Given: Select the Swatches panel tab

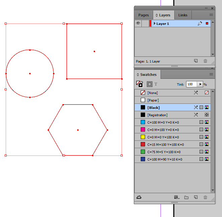Looking at the screenshot, I should tap(147, 75).
